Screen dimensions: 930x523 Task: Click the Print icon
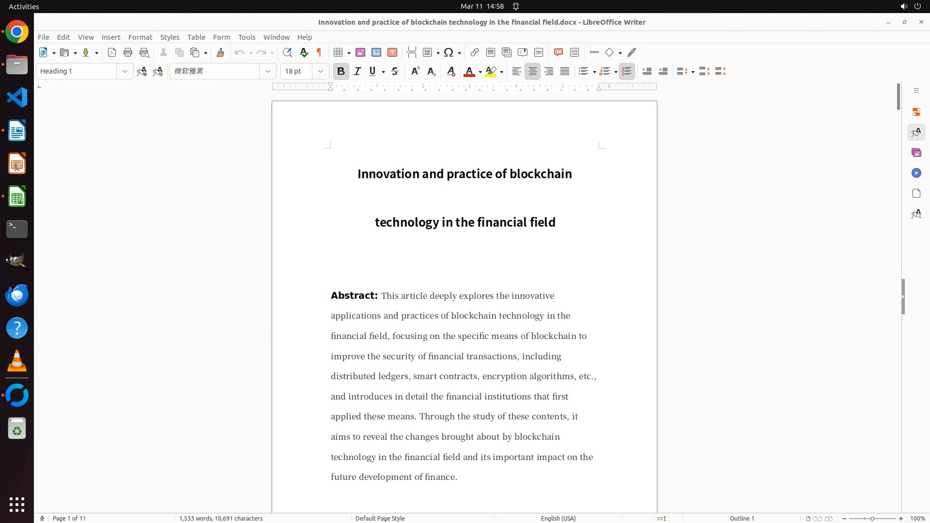[128, 53]
